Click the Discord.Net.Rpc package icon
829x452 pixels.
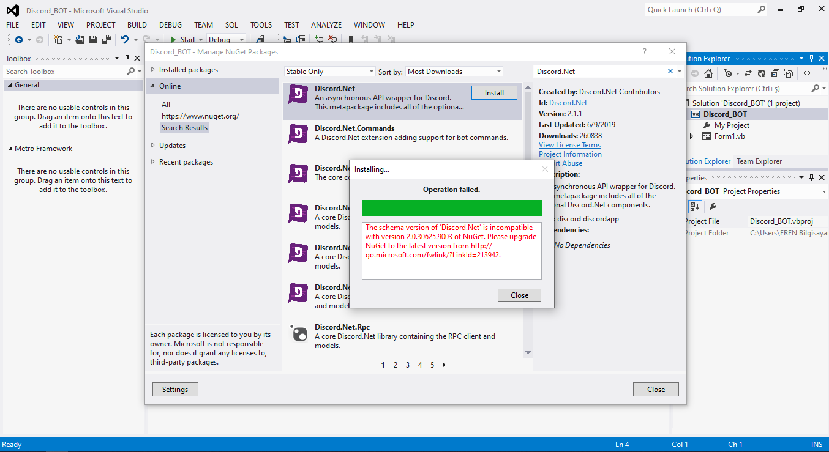click(298, 334)
